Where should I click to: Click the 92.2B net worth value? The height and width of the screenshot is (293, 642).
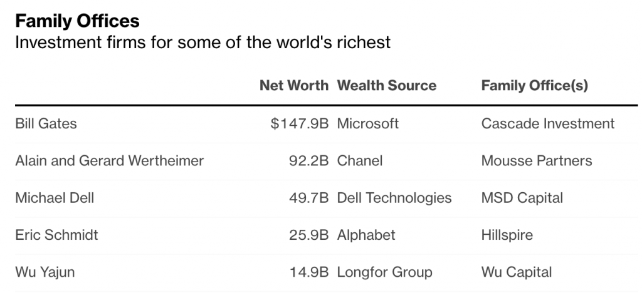pos(308,161)
